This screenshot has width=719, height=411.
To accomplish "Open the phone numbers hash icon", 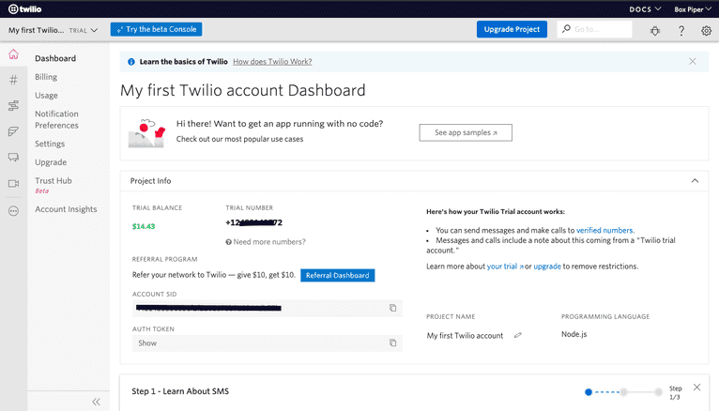I will coord(13,81).
